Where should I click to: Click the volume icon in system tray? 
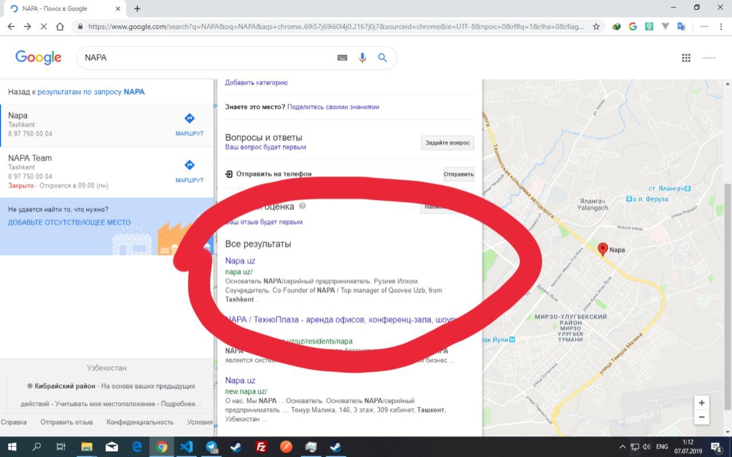point(647,447)
